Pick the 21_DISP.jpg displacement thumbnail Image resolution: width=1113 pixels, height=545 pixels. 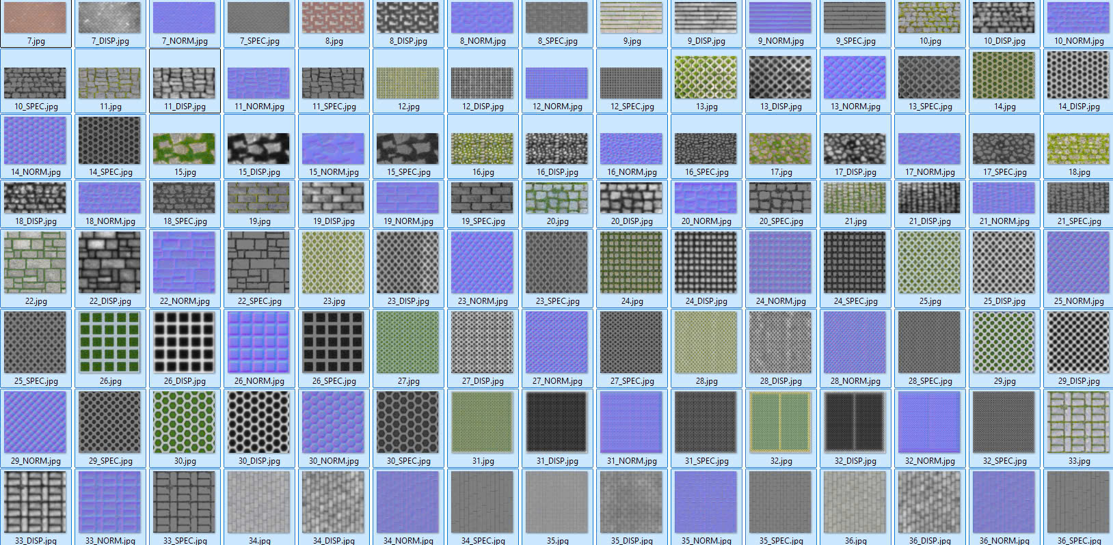[x=929, y=198]
